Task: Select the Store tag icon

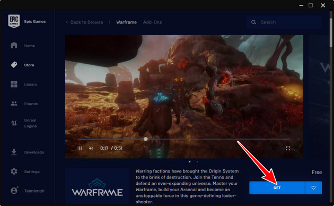Action: (14, 65)
